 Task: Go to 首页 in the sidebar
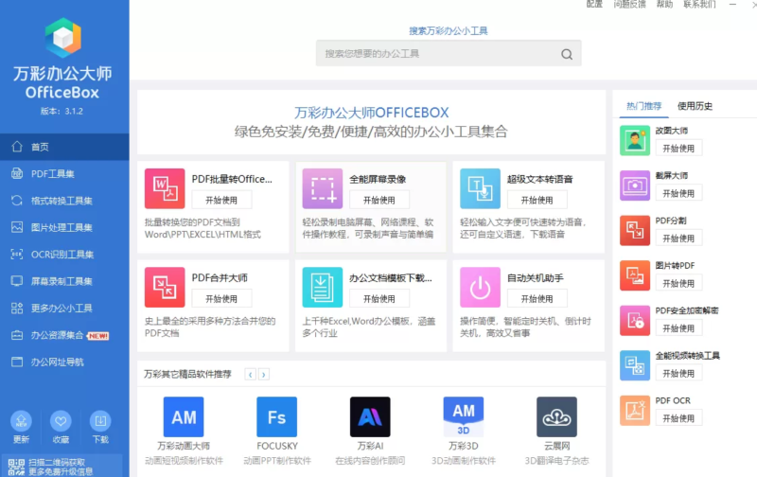pyautogui.click(x=64, y=147)
